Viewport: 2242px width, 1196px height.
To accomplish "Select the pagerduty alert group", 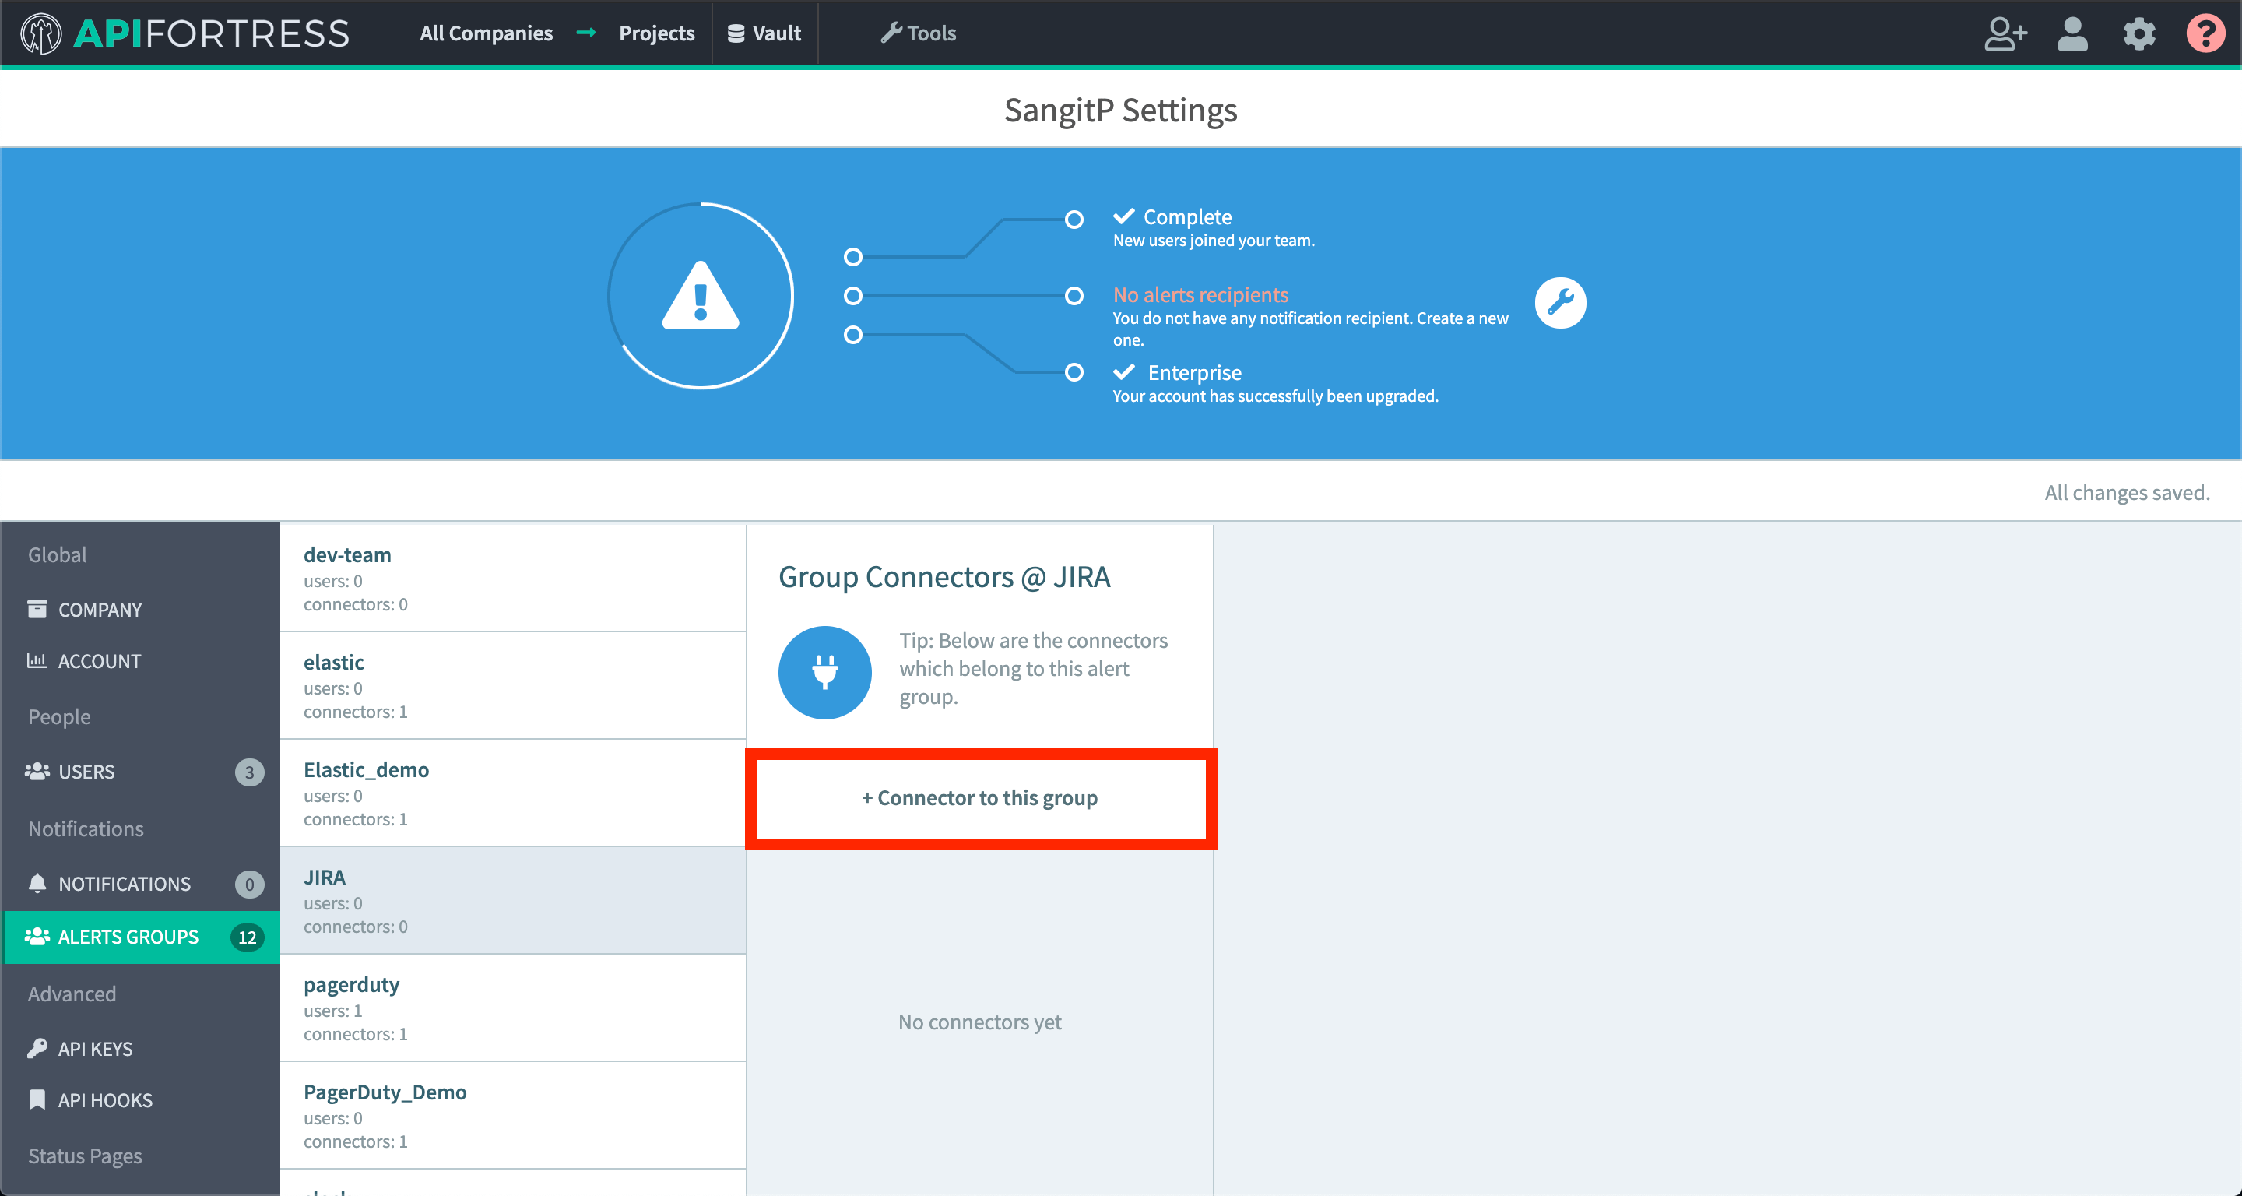I will (x=352, y=984).
